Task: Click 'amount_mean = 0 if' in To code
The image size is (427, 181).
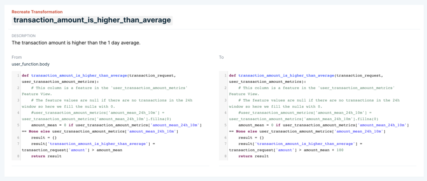Action: (259, 125)
